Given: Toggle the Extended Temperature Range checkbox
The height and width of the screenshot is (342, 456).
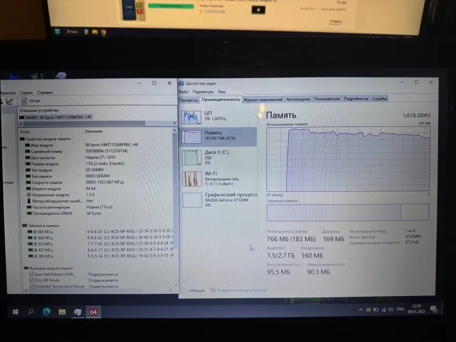Looking at the screenshot, I should [x=32, y=286].
